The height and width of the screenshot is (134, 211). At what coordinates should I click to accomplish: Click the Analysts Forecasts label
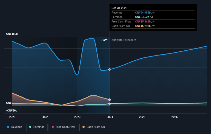(x=124, y=40)
